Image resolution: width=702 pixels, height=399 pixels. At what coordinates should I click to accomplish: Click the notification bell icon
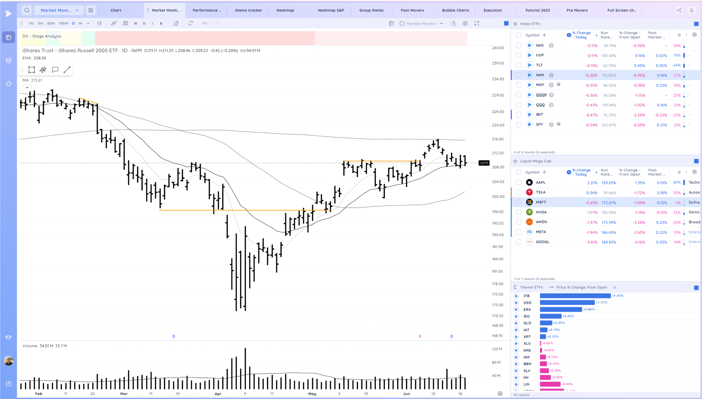[692, 10]
